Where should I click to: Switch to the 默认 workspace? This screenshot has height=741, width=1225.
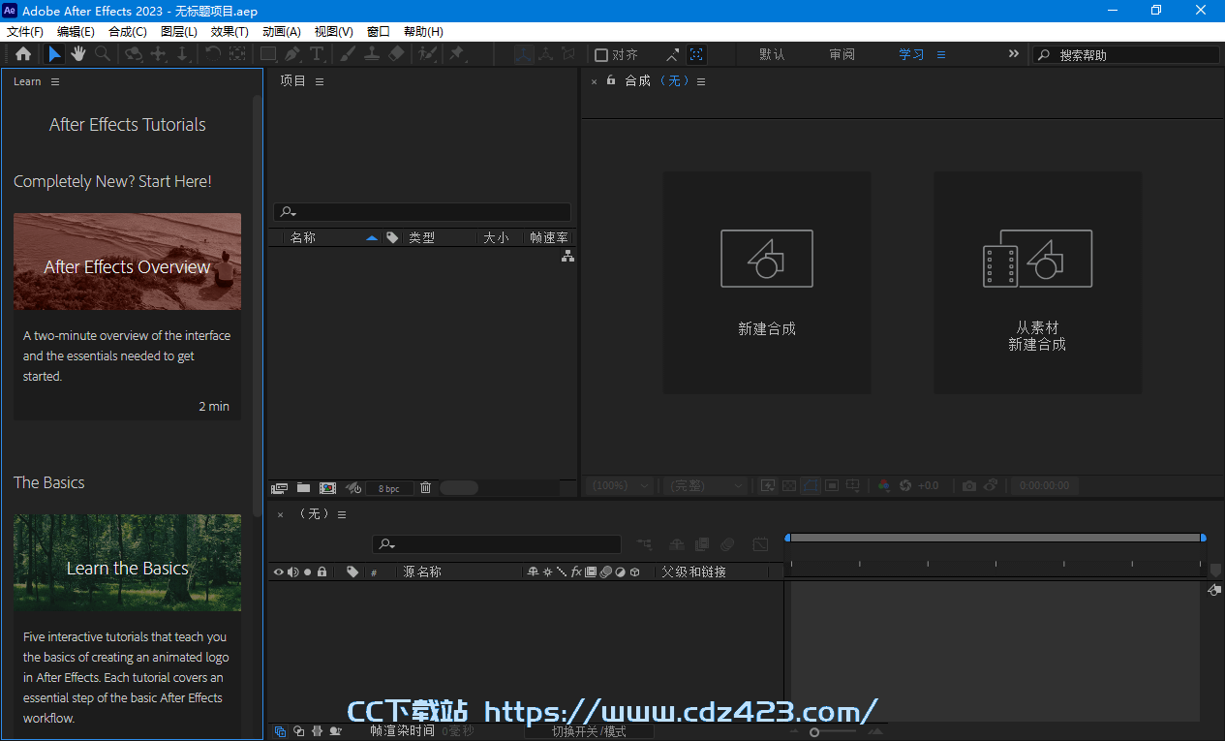tap(772, 54)
